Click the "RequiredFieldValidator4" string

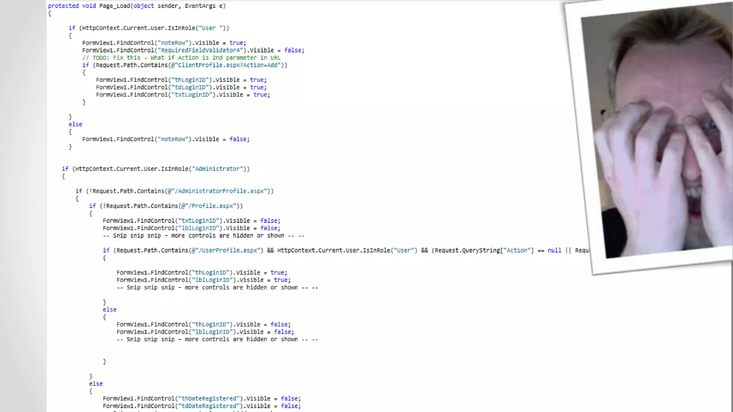coord(200,50)
